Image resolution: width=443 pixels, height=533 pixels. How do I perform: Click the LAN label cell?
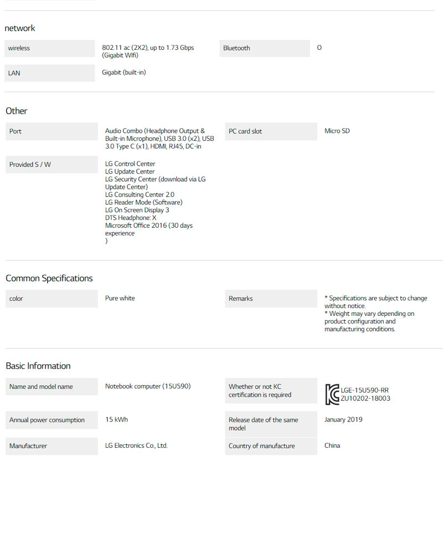(x=49, y=73)
